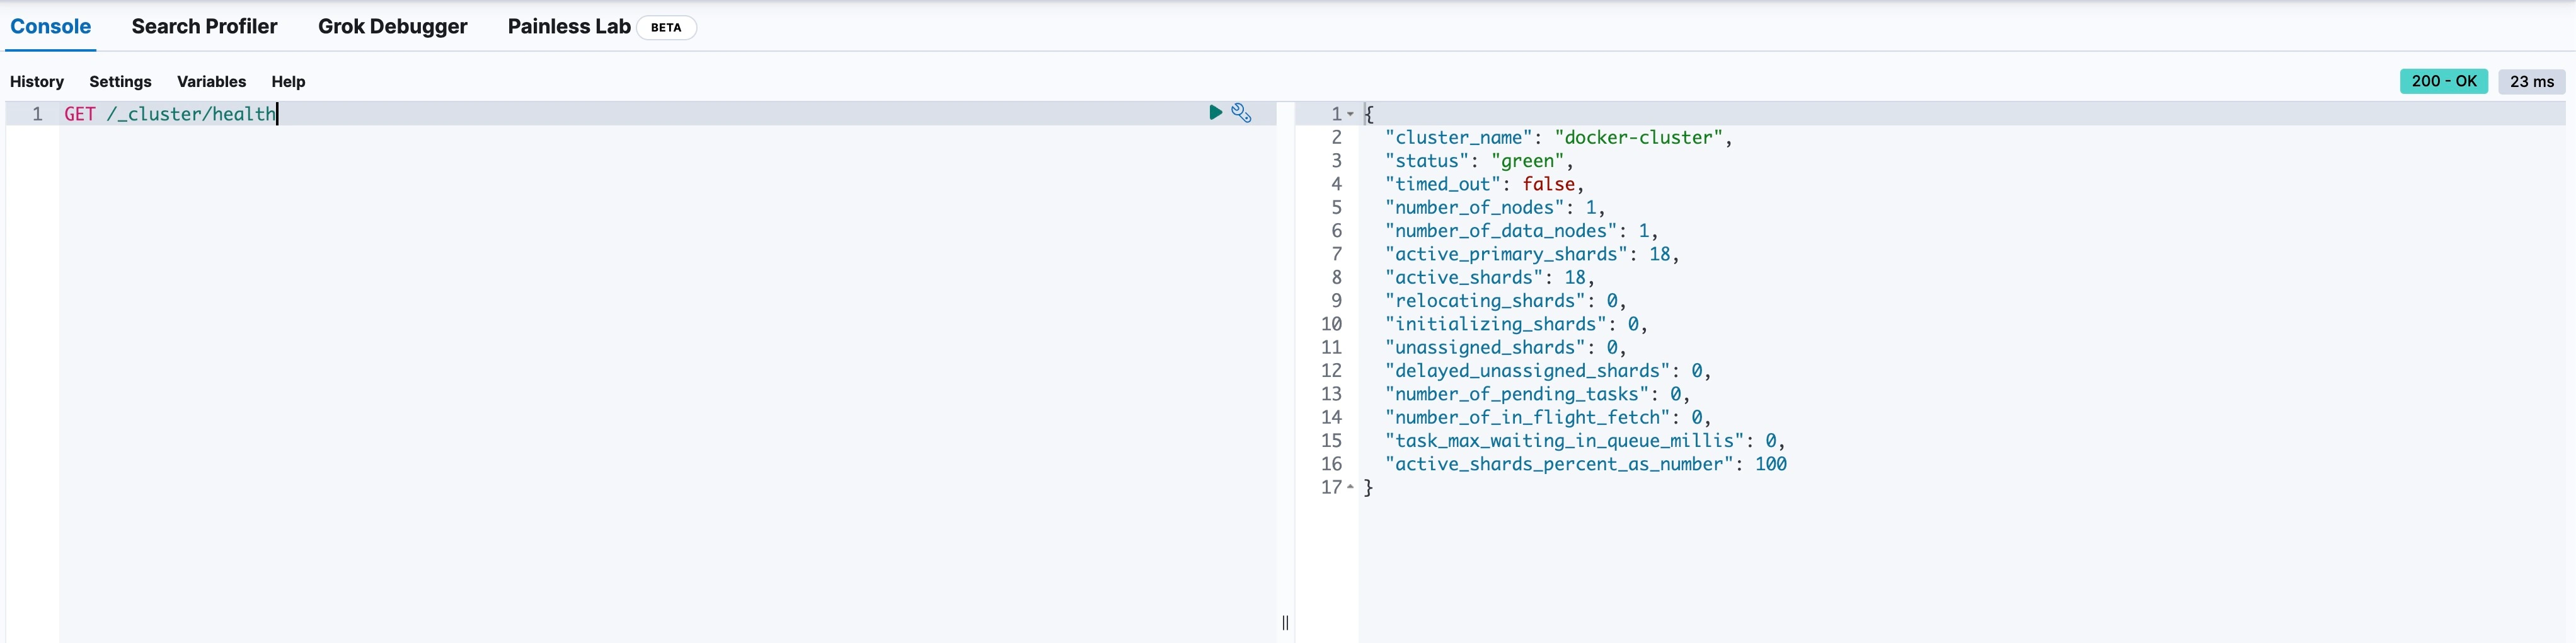The width and height of the screenshot is (2576, 643).
Task: Click the "cluster_name" line in the response
Action: [1557, 138]
